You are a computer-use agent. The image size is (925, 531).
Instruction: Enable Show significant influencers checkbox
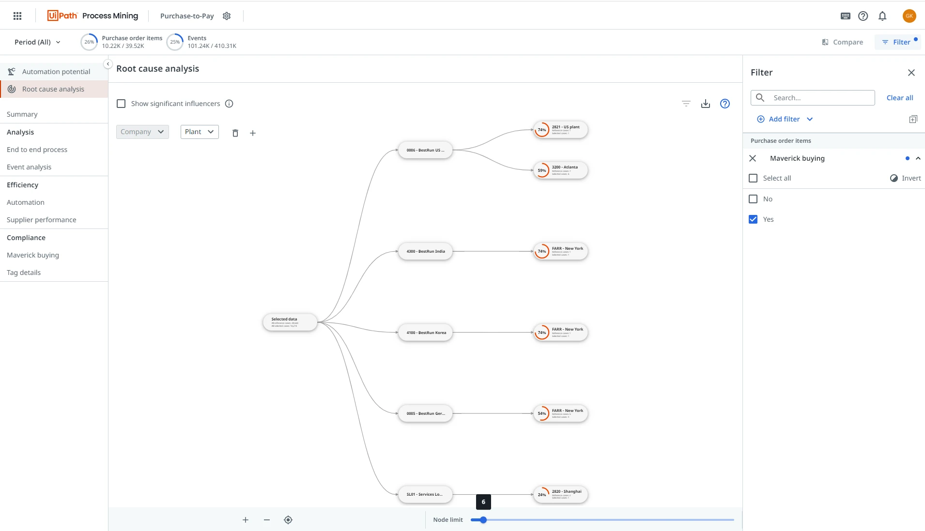[121, 104]
